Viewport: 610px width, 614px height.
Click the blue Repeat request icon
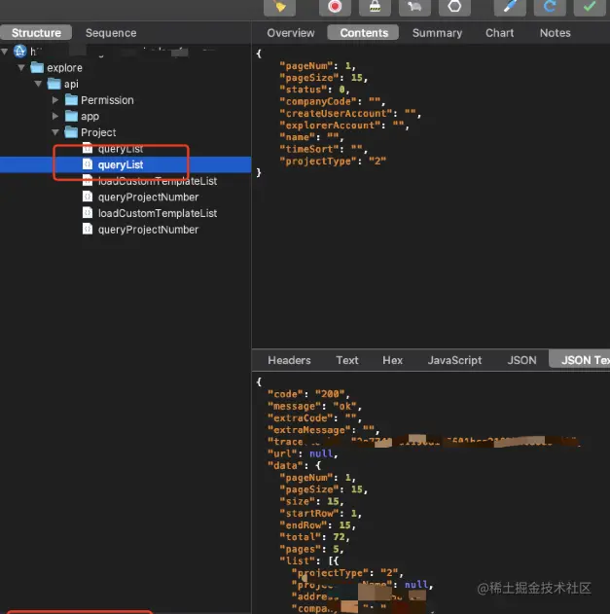tap(550, 7)
